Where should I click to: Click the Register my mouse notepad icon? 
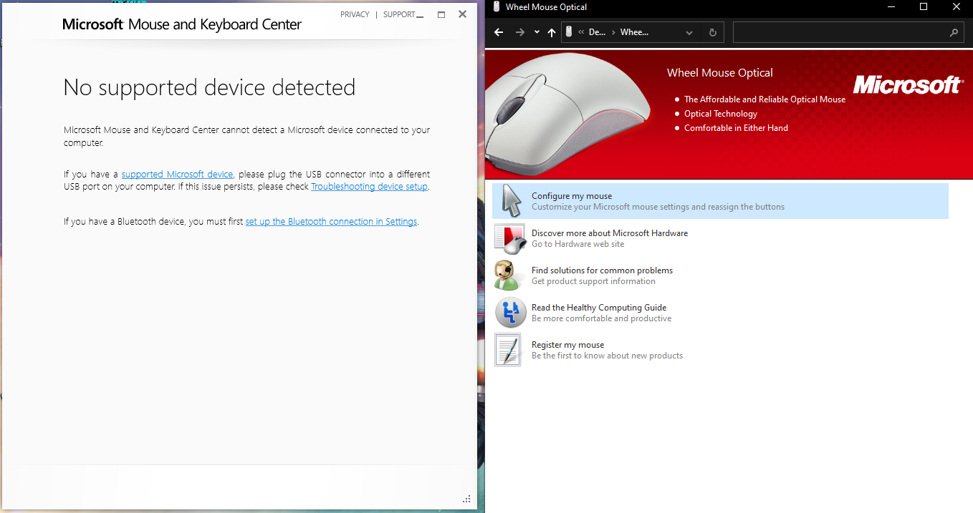[508, 350]
